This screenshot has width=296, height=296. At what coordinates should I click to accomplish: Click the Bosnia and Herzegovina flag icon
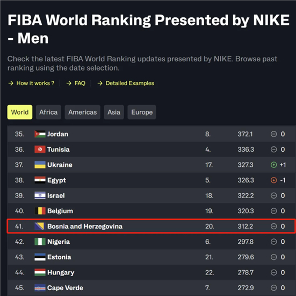tap(40, 226)
